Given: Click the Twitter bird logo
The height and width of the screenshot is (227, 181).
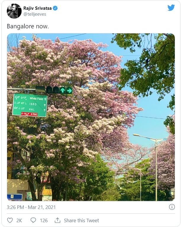Looking at the screenshot, I should [171, 8].
